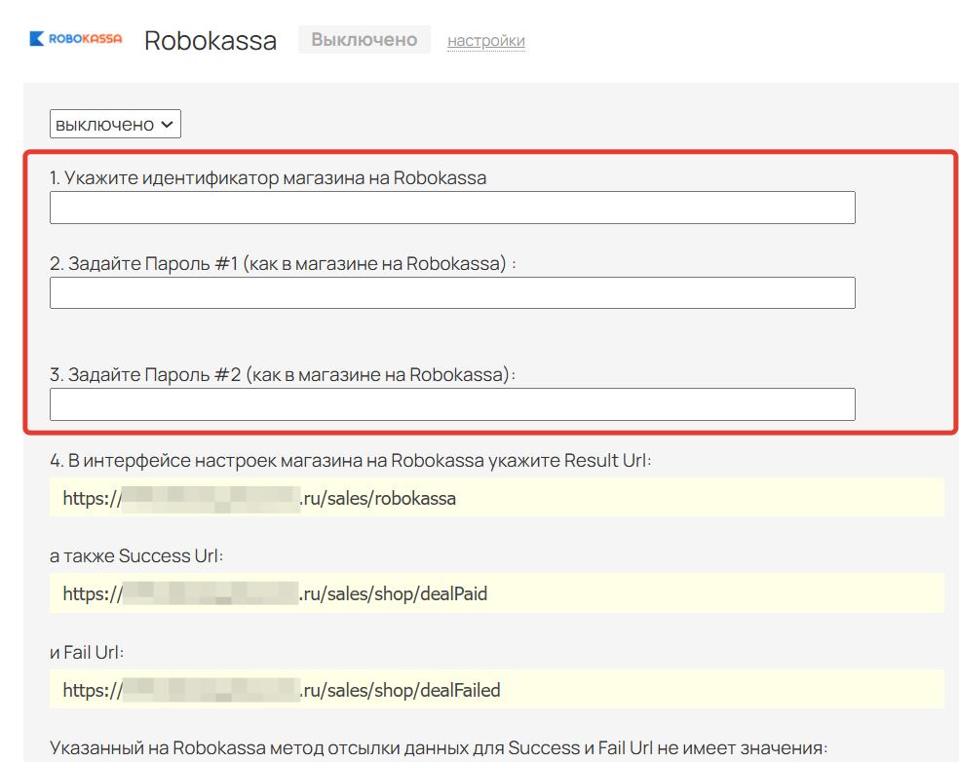Click the 'а также Success Url:' label
The image size is (959, 762).
136,555
